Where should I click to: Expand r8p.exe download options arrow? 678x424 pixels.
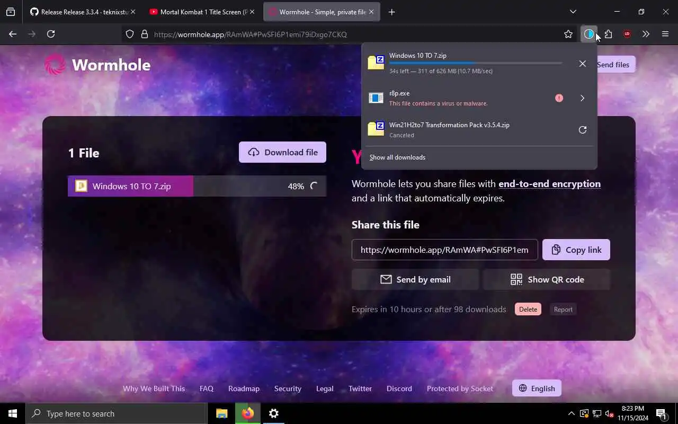pyautogui.click(x=582, y=98)
